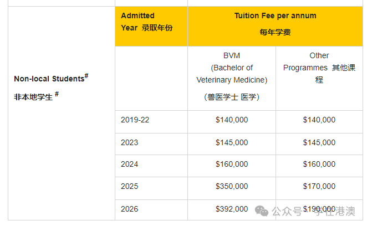
Task: Select the BVM Bachelor of Veterinary Medicine cell
Action: [x=232, y=68]
